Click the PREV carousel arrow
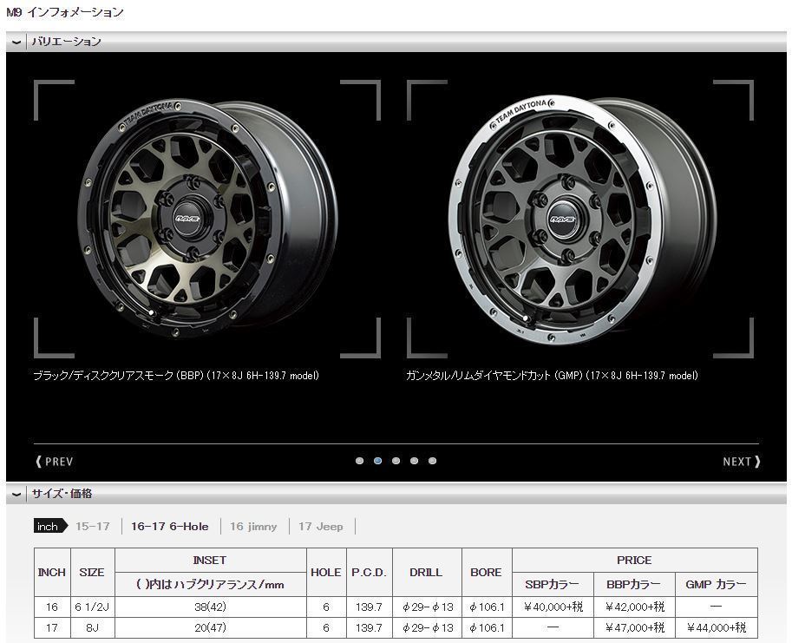The width and height of the screenshot is (792, 643). [x=56, y=462]
